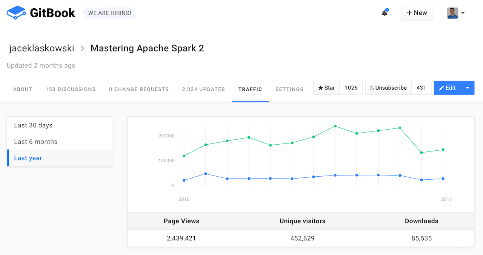Click the GitBook logo icon

(16, 13)
